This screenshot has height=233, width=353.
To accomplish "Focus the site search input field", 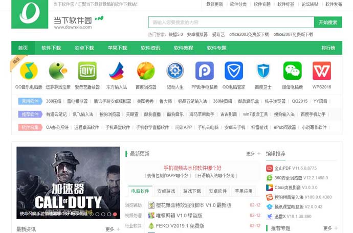I will click(231, 22).
